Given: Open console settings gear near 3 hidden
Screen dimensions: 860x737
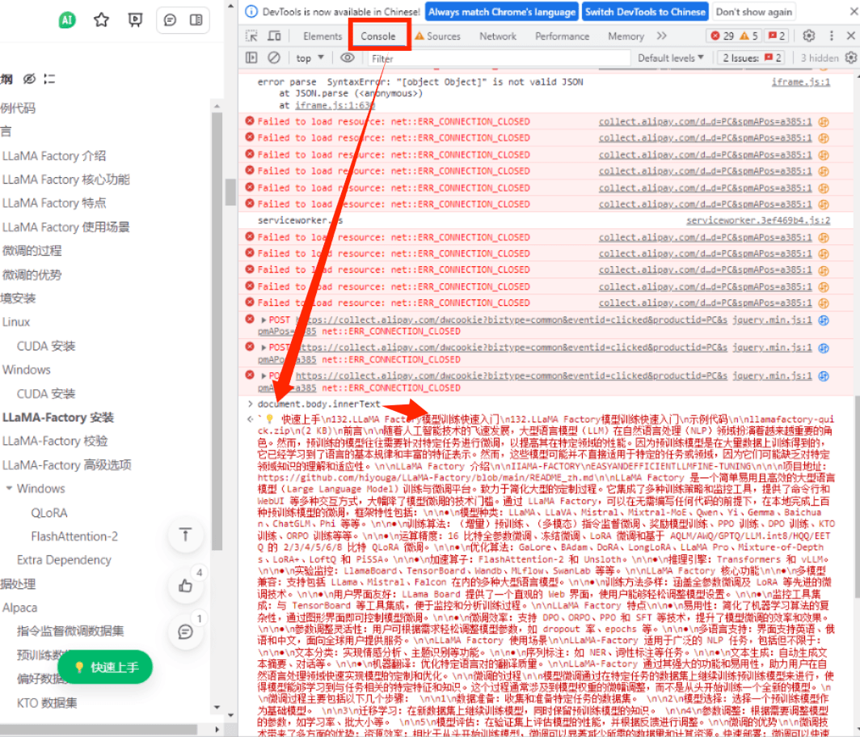Looking at the screenshot, I should [850, 57].
